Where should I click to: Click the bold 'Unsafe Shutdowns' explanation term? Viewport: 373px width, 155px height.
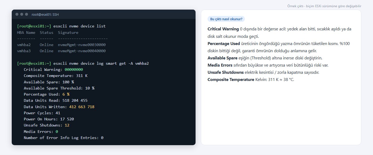point(225,72)
